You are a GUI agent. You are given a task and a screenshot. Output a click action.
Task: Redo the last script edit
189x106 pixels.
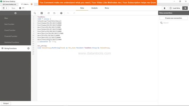74,13
